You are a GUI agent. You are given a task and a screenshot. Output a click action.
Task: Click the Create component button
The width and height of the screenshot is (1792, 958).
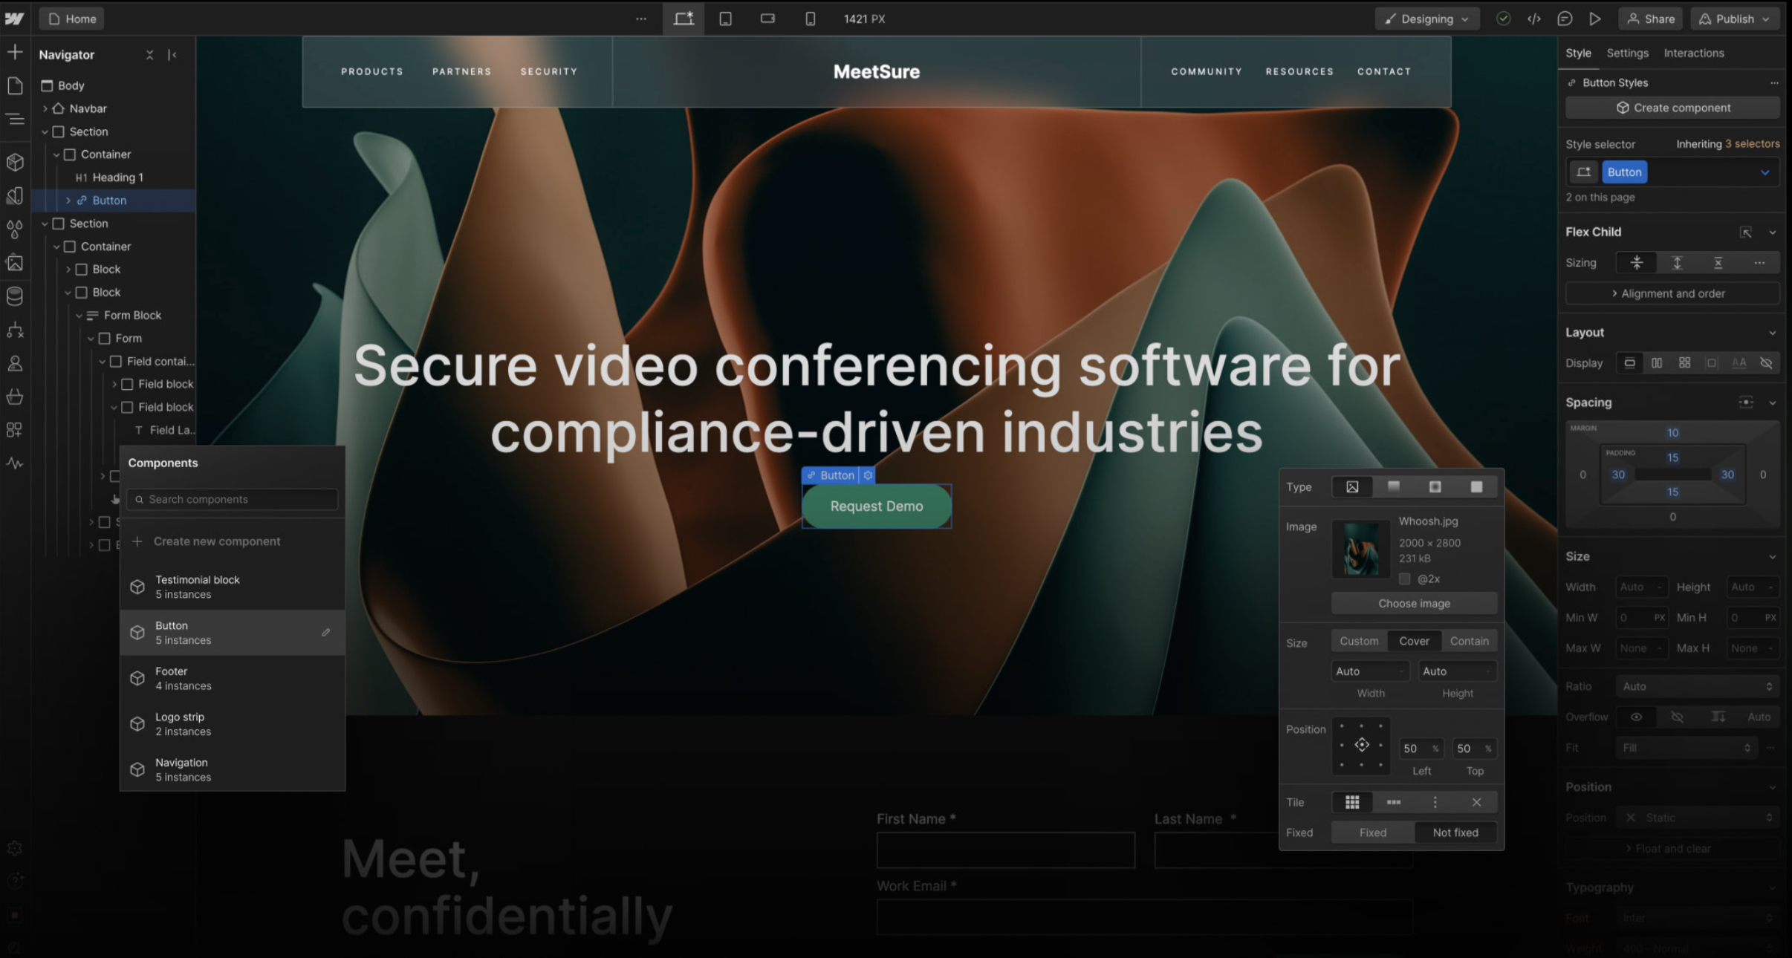[x=1672, y=107]
